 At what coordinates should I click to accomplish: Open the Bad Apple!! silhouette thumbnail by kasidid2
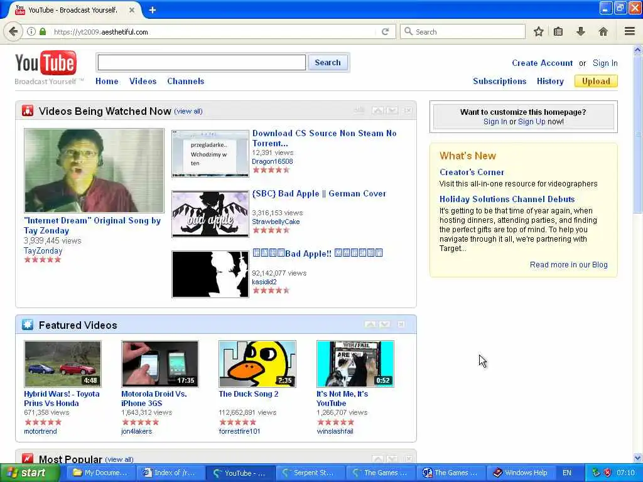point(210,274)
